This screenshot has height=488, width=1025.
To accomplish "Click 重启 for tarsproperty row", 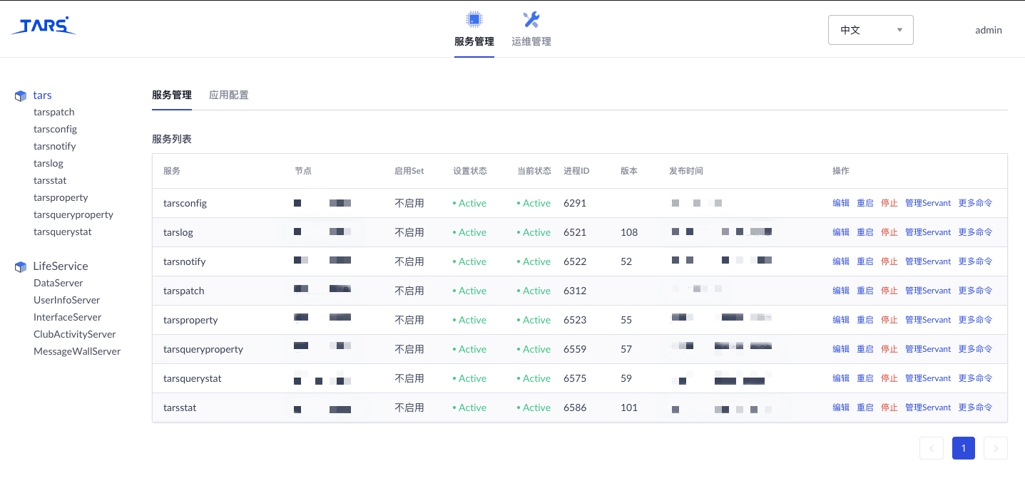I will (865, 320).
